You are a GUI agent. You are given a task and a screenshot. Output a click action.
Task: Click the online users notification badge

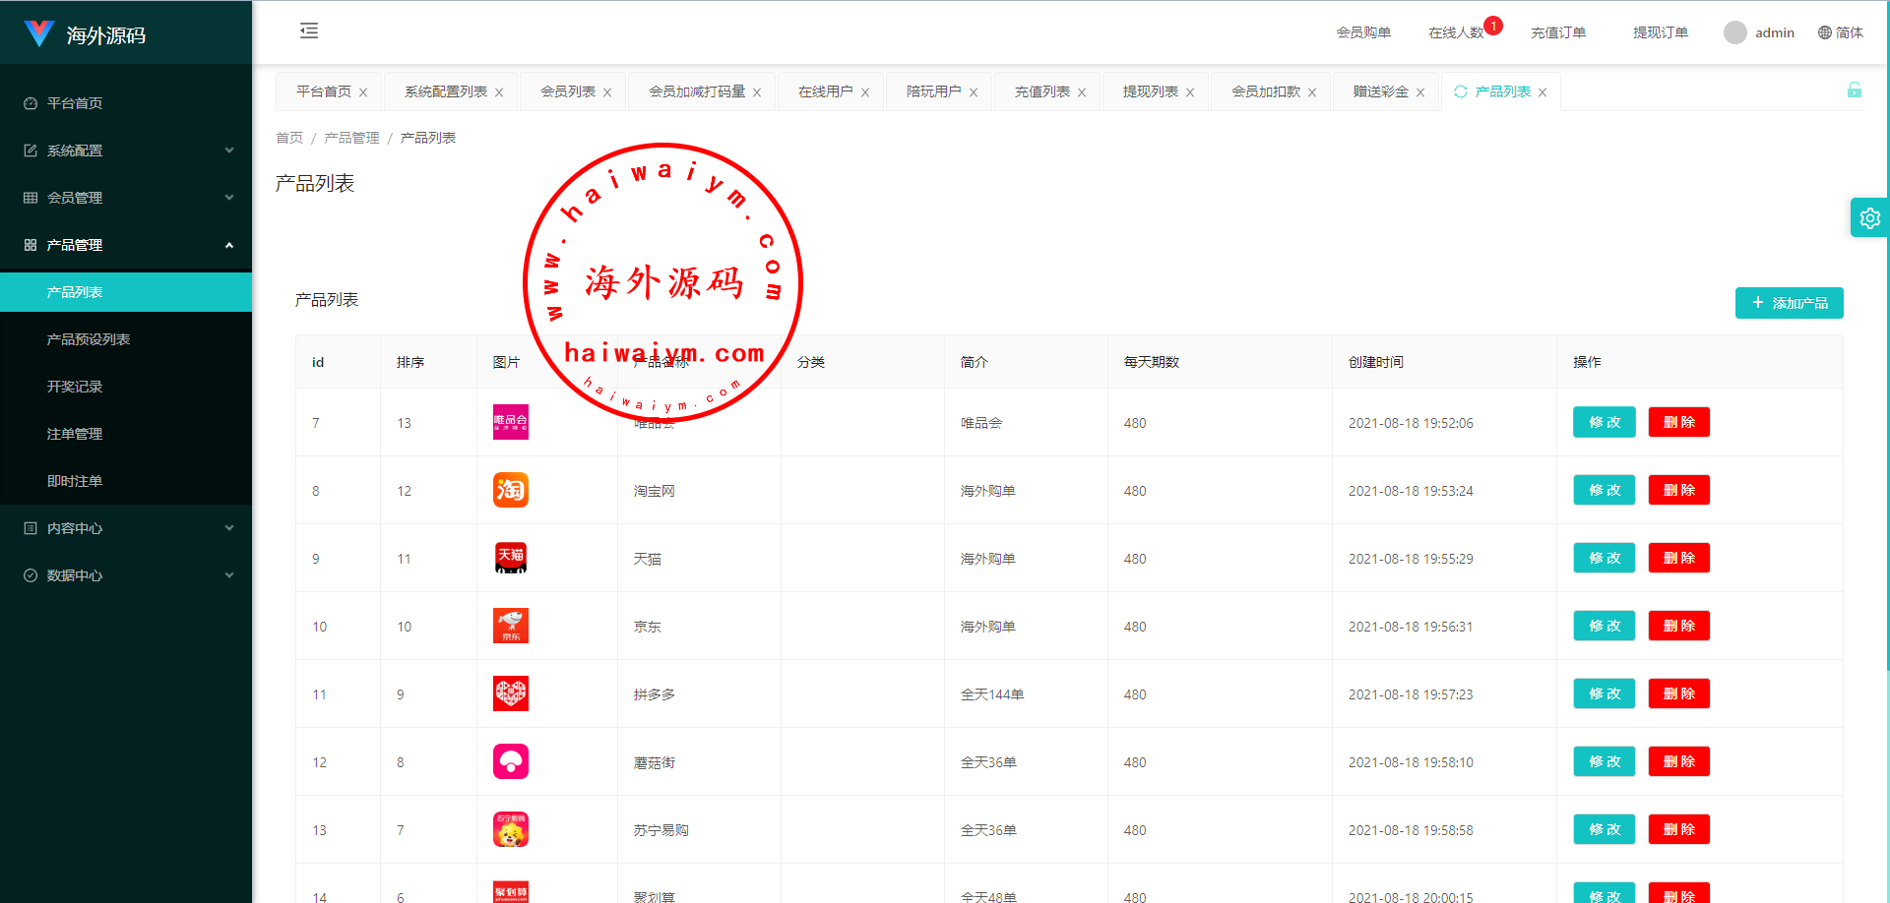click(1492, 26)
